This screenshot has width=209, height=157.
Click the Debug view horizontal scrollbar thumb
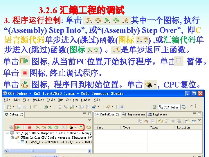(x=32, y=151)
